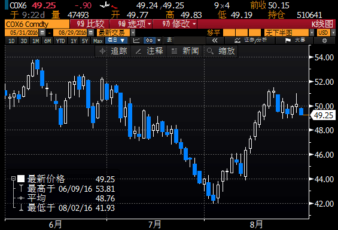The height and width of the screenshot is (230, 338).
Task: Click the 6月 axis label
Action: (55, 225)
